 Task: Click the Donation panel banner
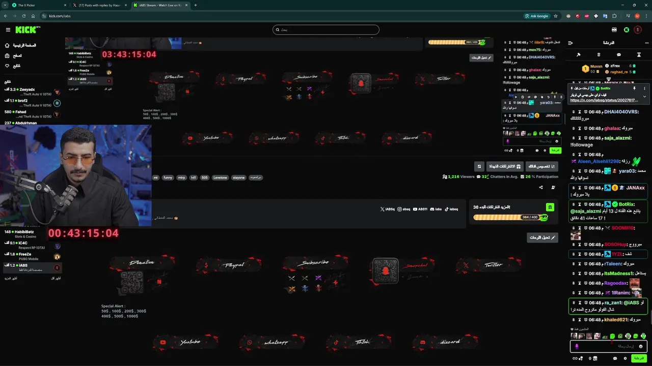pos(143,264)
